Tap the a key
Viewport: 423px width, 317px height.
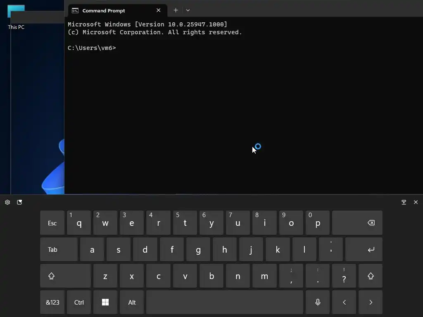point(92,250)
